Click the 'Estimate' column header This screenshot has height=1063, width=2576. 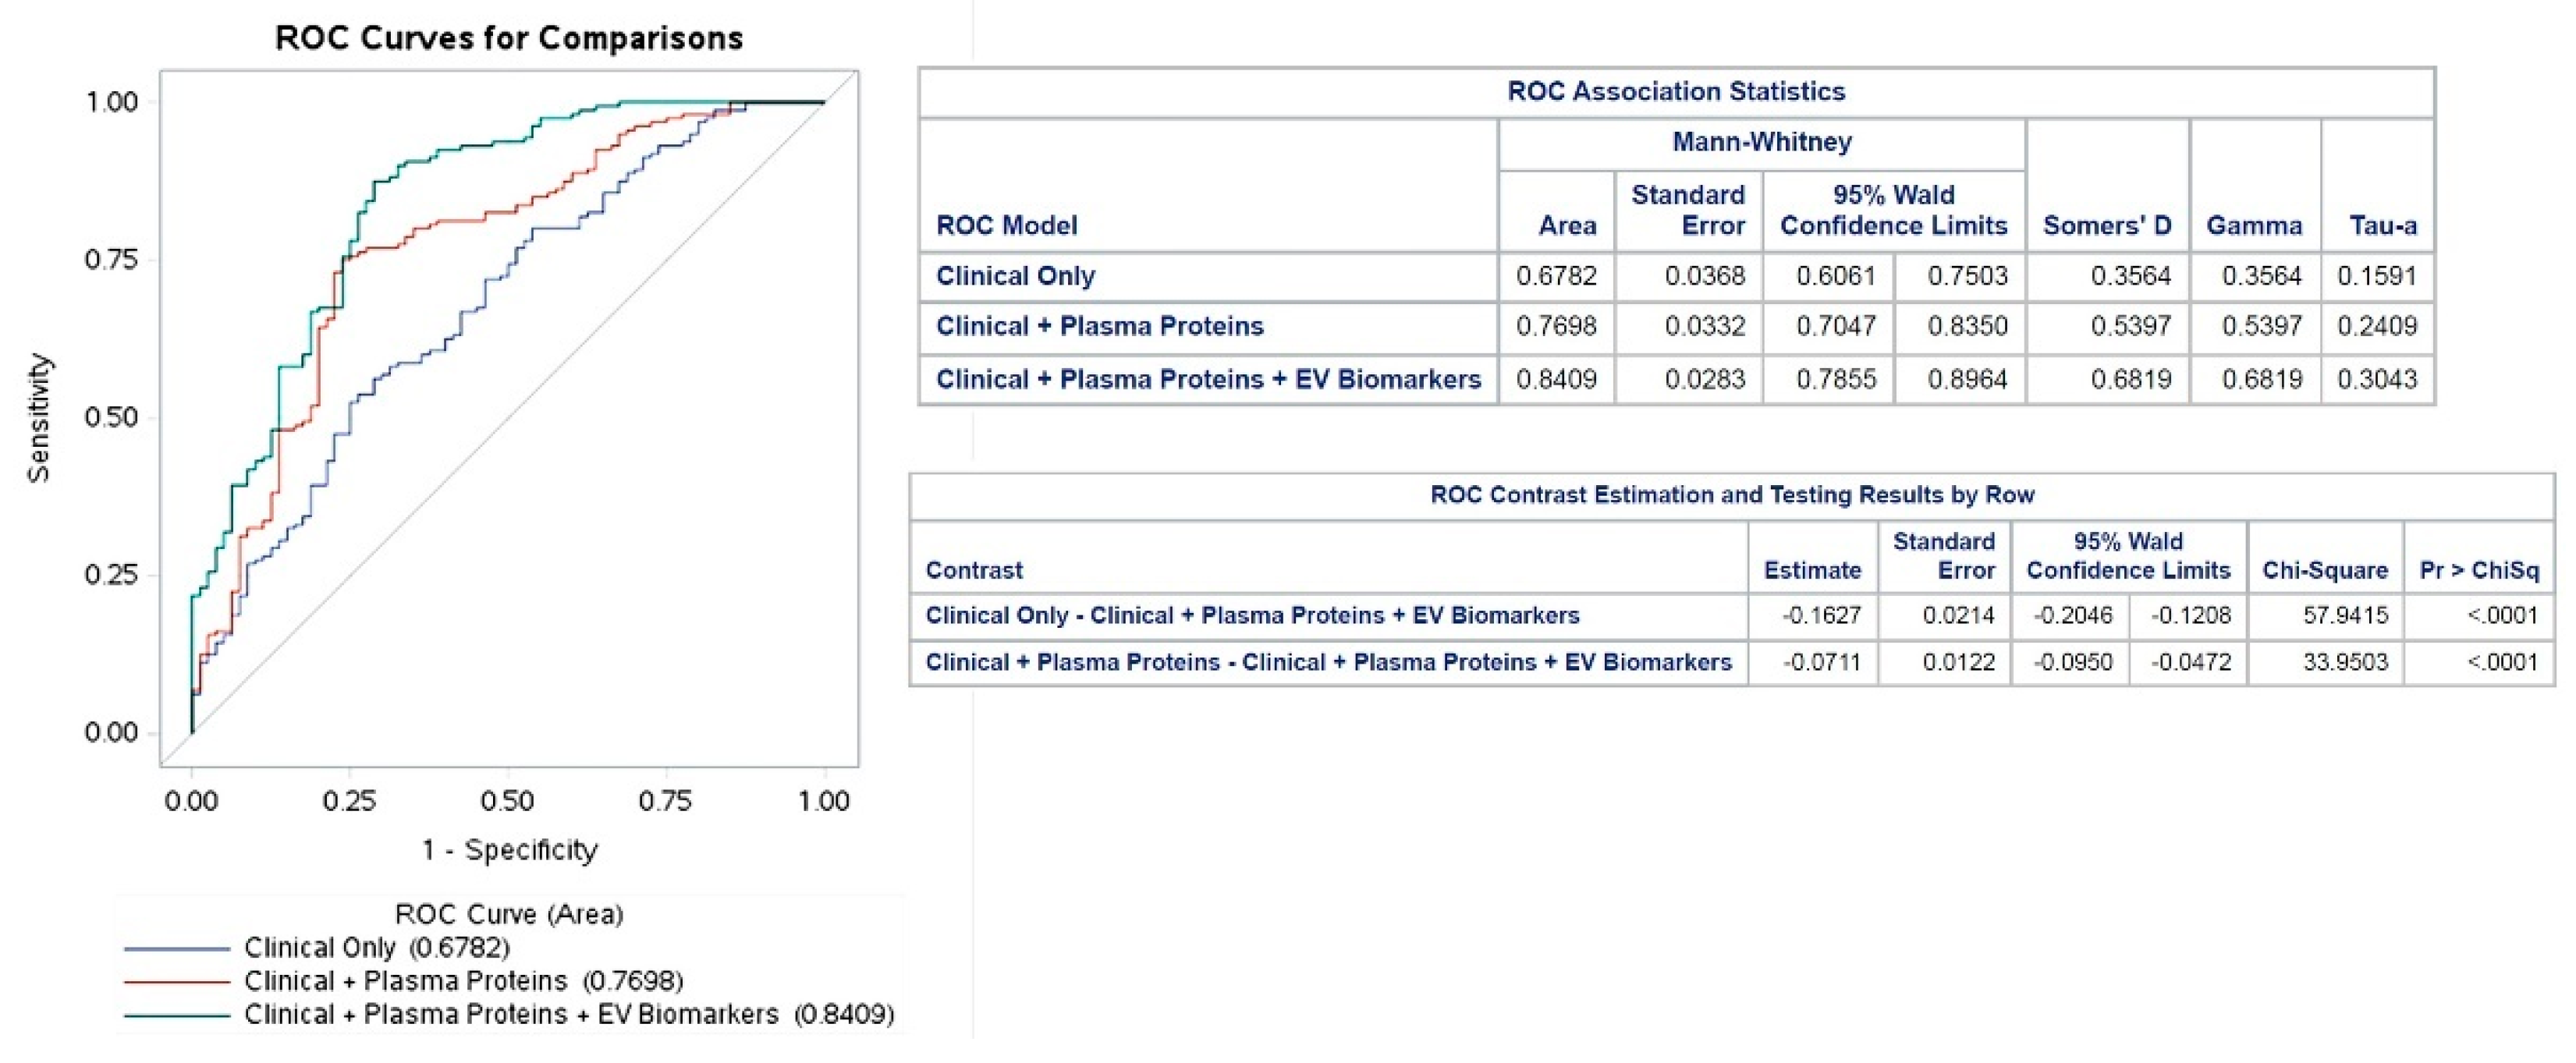click(1812, 571)
